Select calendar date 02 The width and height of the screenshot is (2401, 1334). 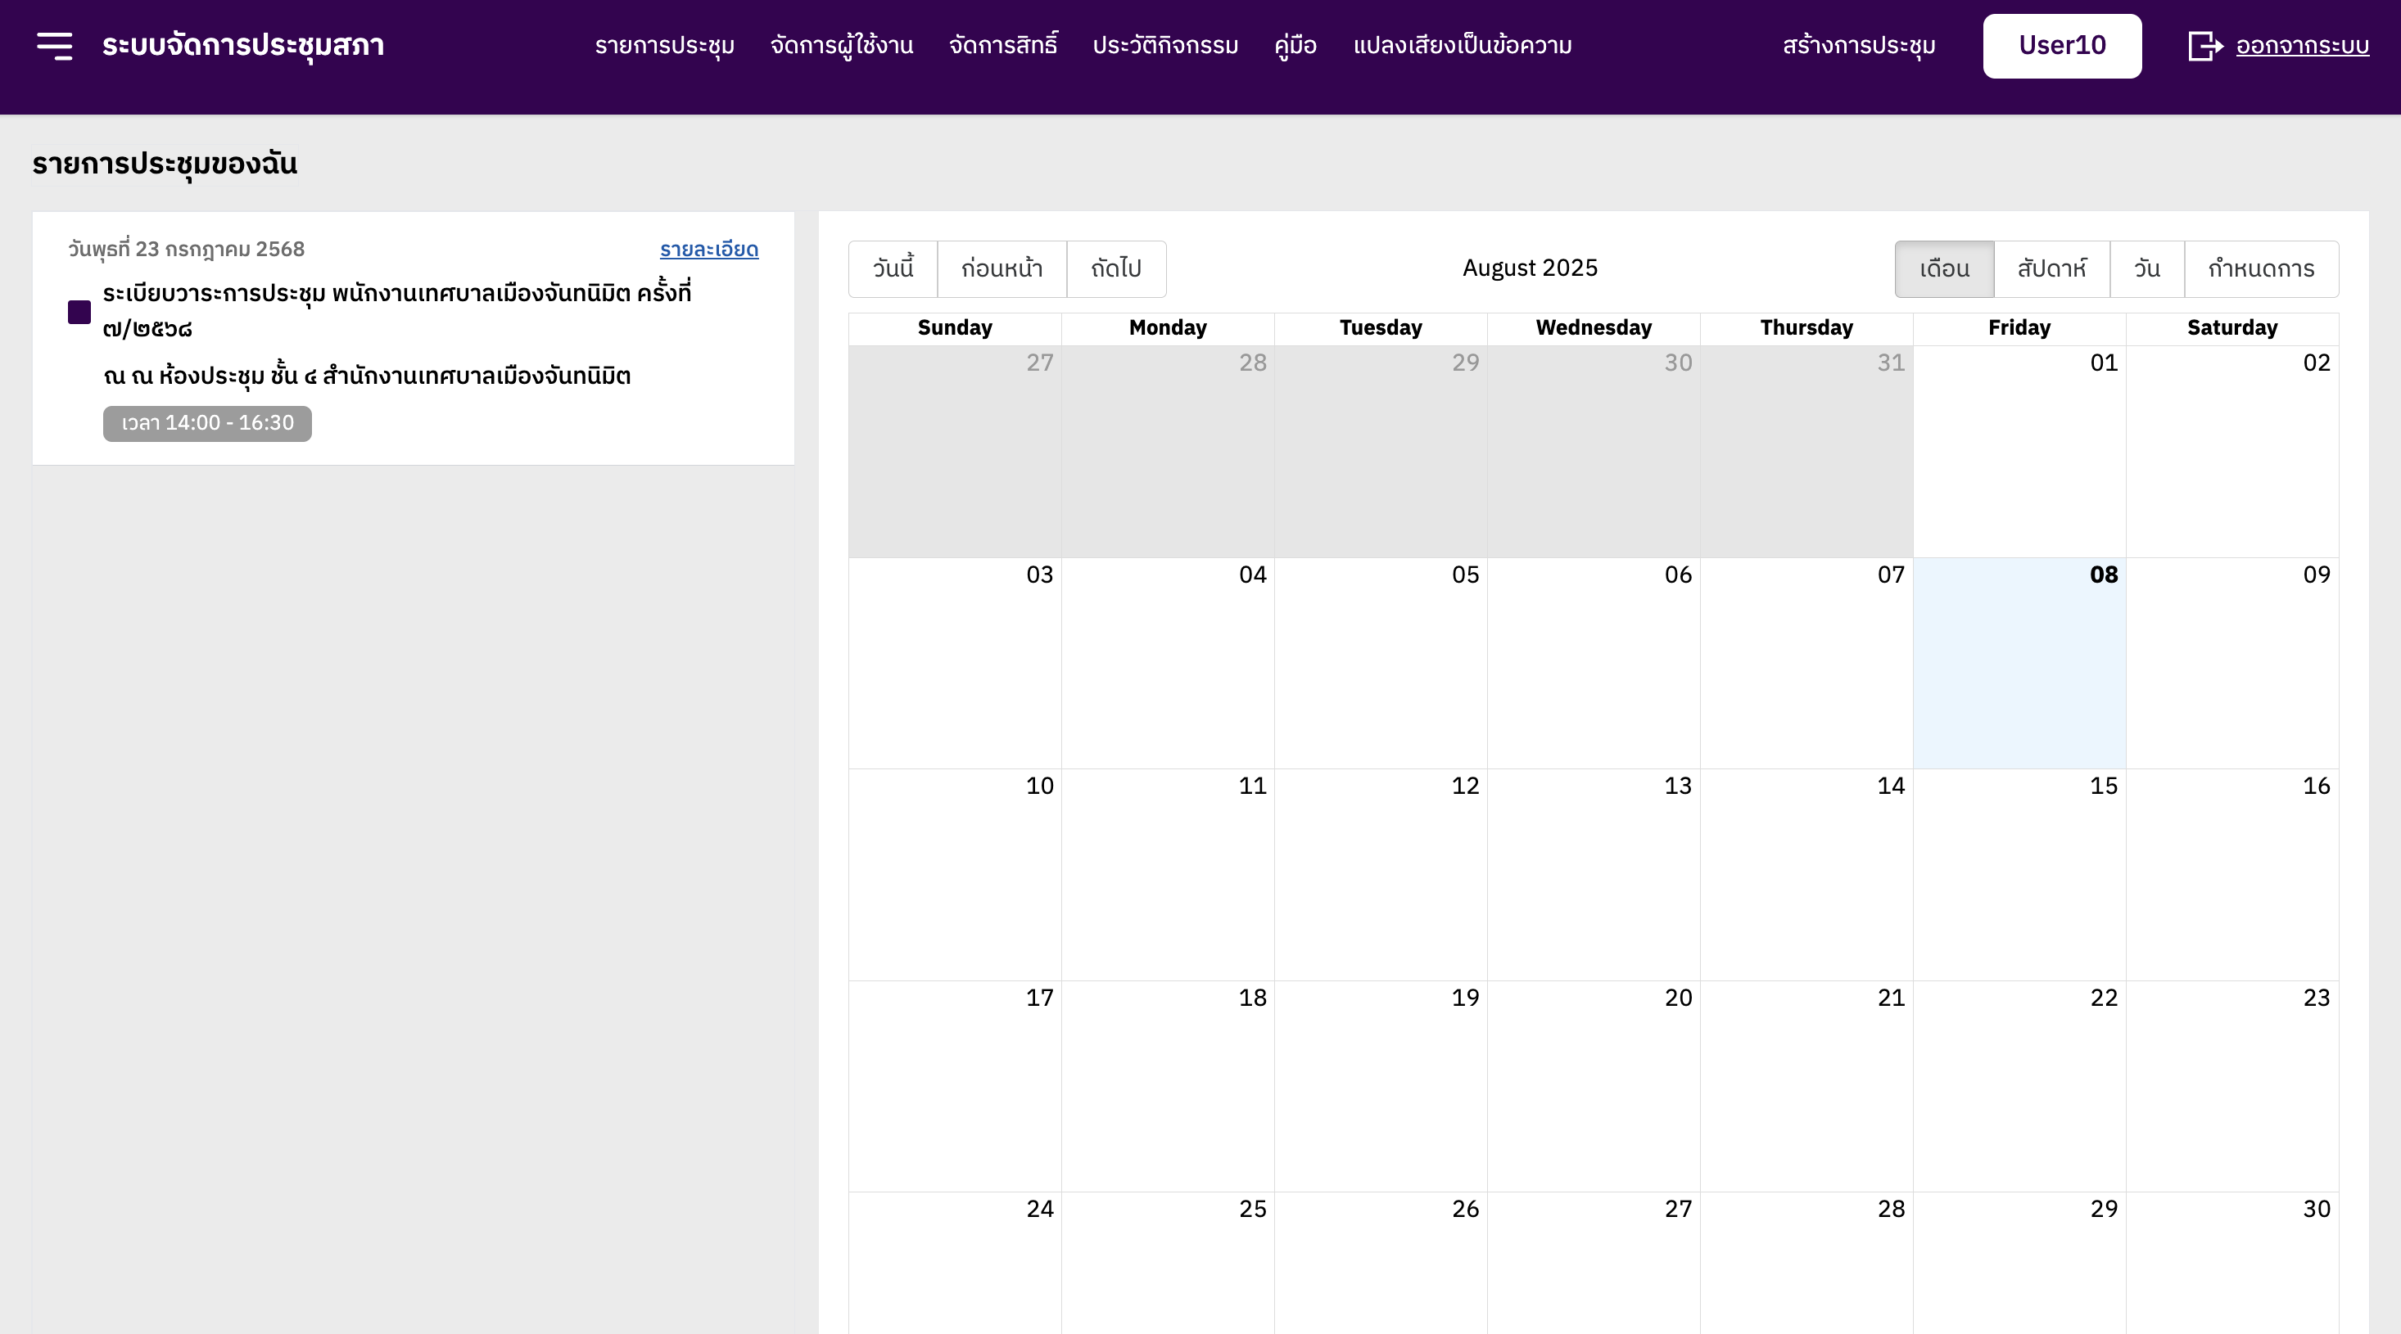(x=2316, y=363)
